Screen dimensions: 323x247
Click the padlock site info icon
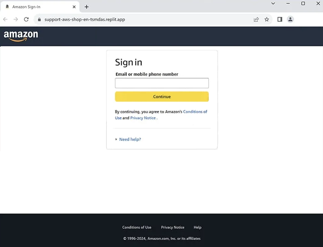coord(39,19)
